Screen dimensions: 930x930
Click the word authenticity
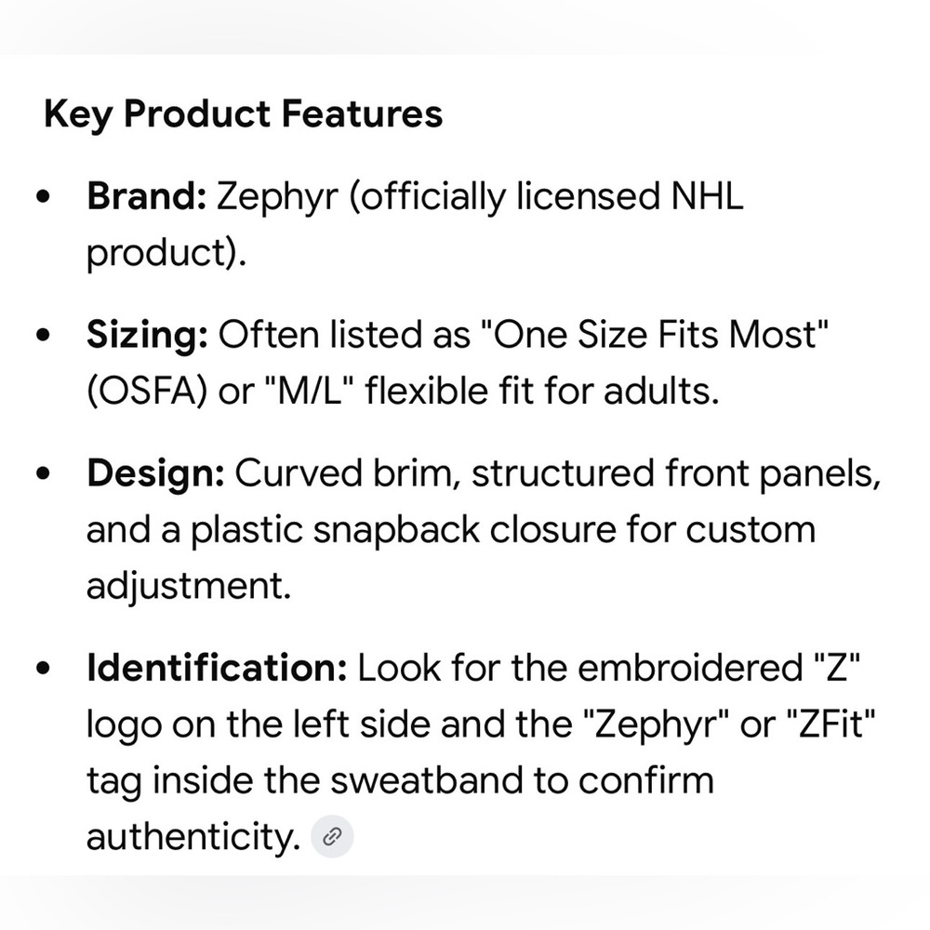pyautogui.click(x=194, y=836)
